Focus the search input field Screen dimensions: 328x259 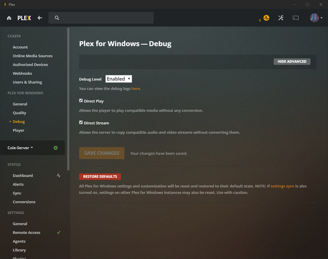click(101, 18)
